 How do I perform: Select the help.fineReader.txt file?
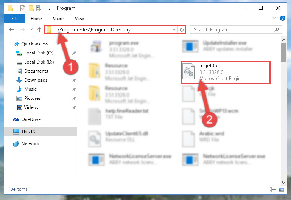point(119,116)
